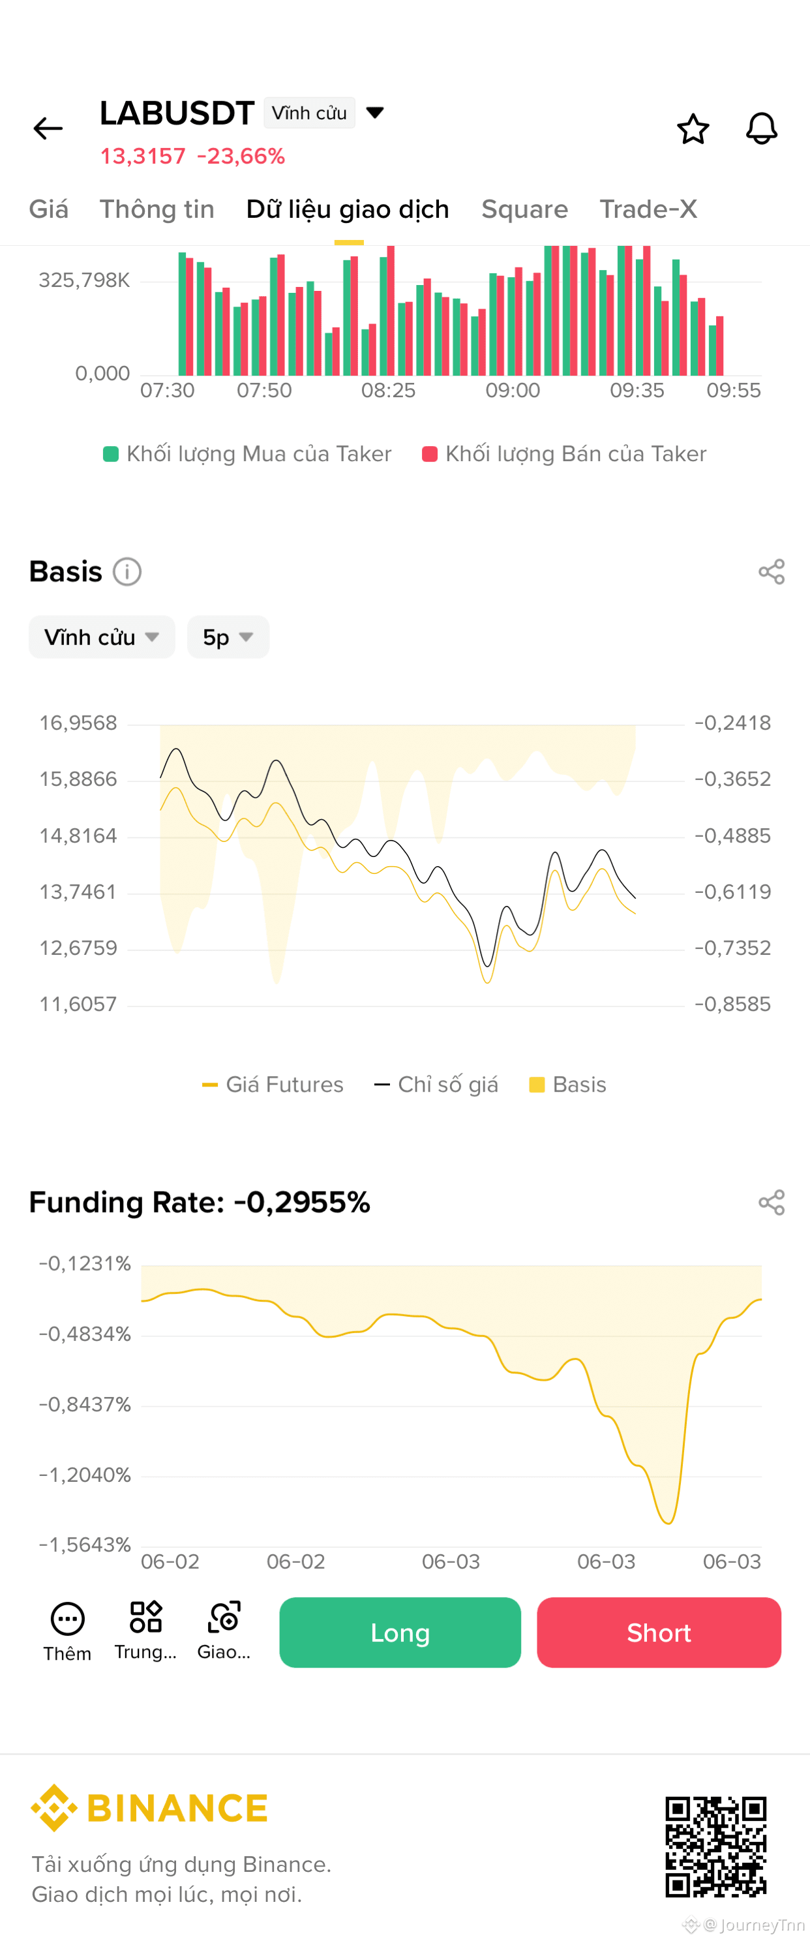
Task: Share the Funding Rate chart
Action: [x=771, y=1202]
